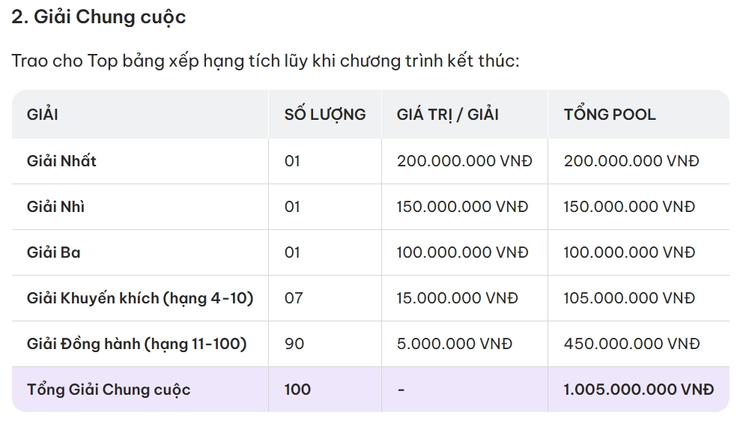Click the '5.000.000 VNĐ' value
743x421 pixels.
coord(455,344)
